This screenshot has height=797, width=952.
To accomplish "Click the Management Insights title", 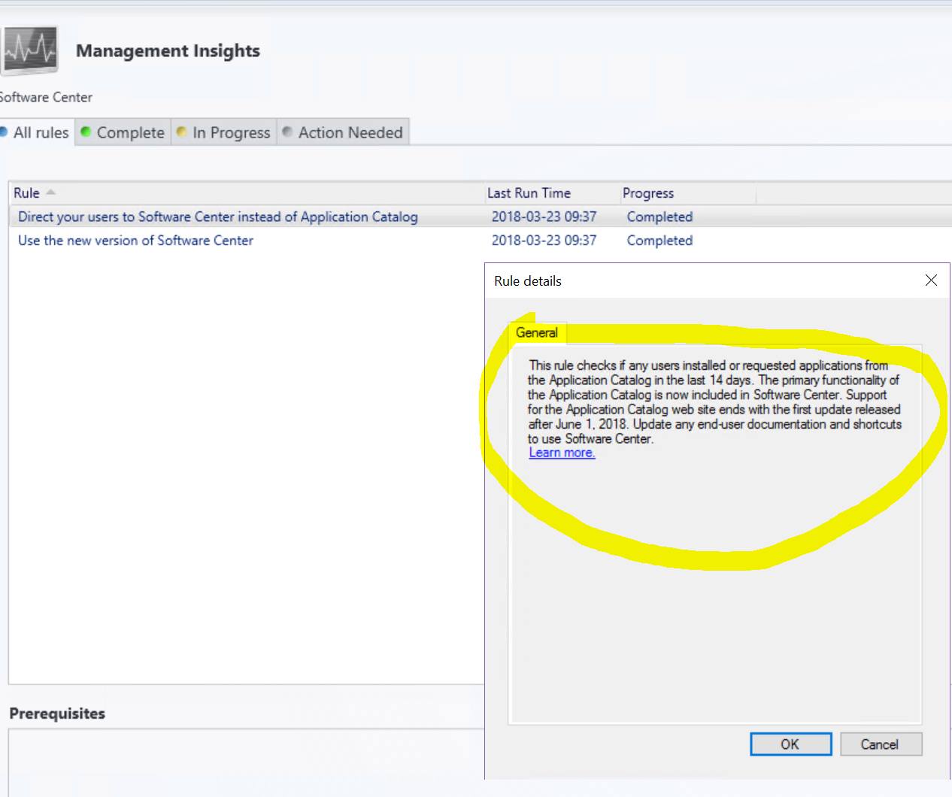I will click(168, 50).
